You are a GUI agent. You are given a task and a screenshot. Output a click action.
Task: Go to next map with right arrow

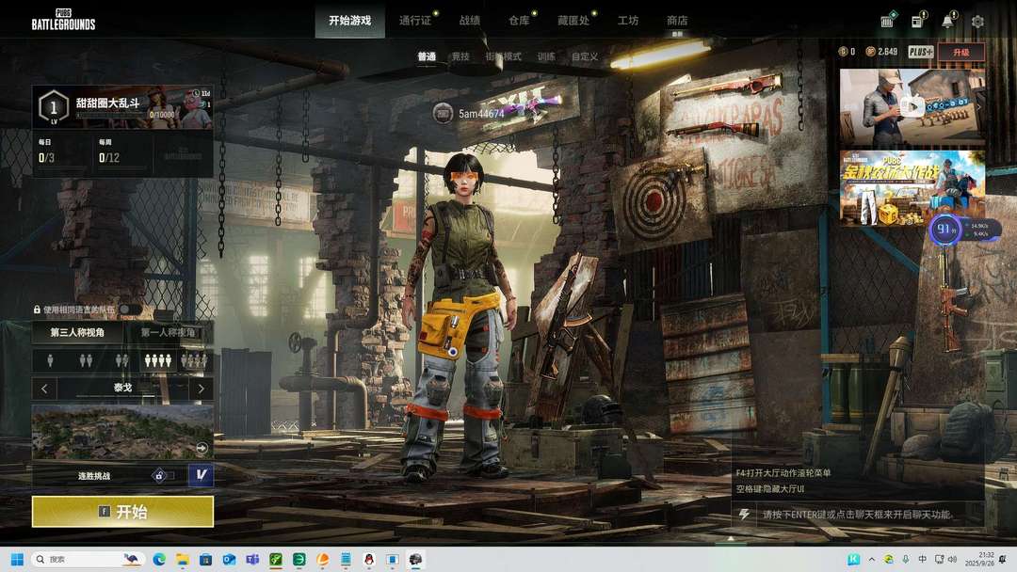coord(202,389)
